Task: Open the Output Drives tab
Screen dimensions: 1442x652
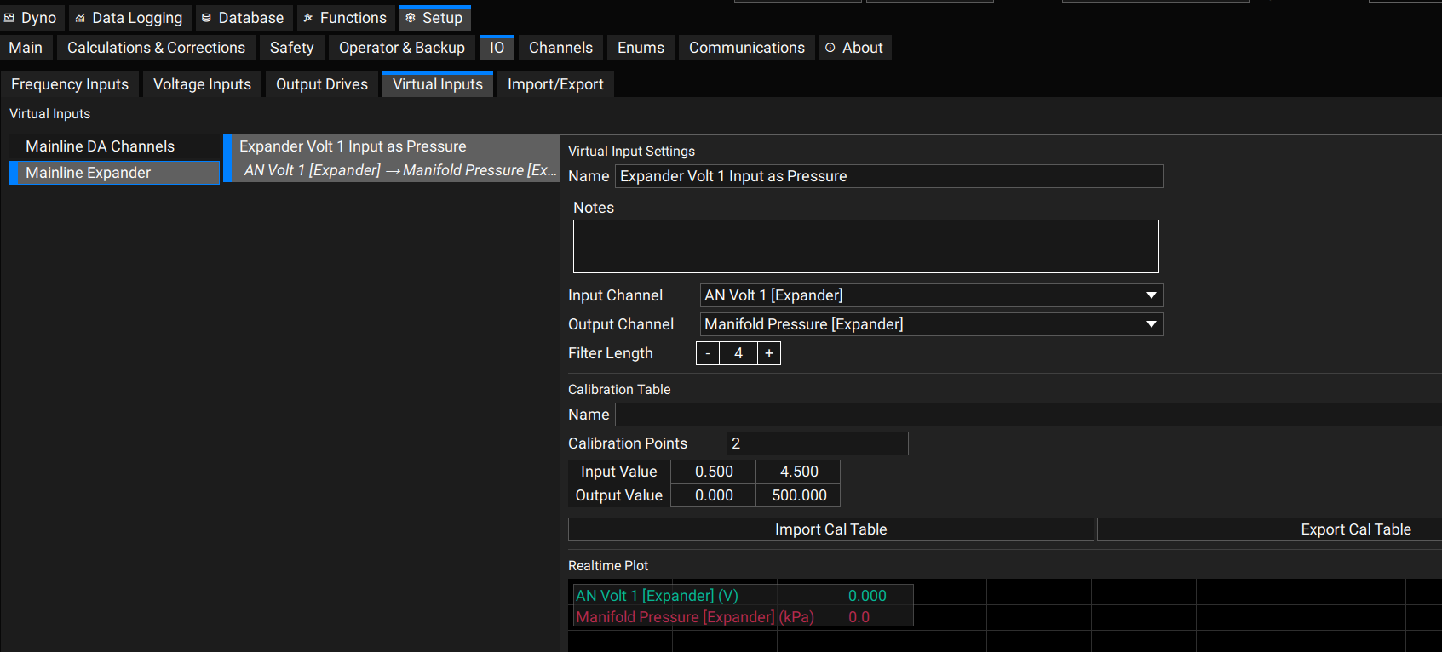Action: 322,84
